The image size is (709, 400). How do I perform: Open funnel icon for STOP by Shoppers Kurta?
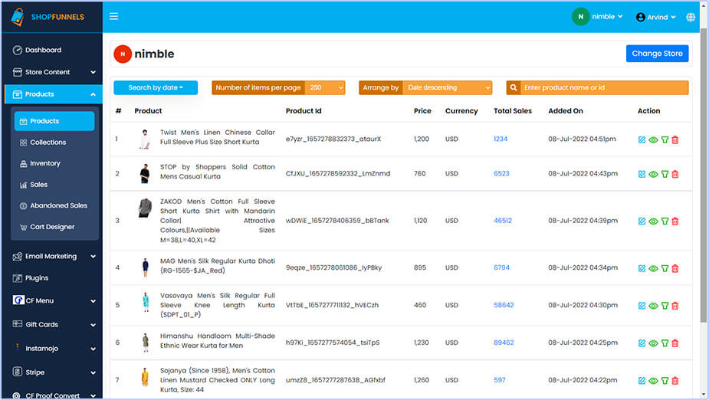[x=665, y=174]
